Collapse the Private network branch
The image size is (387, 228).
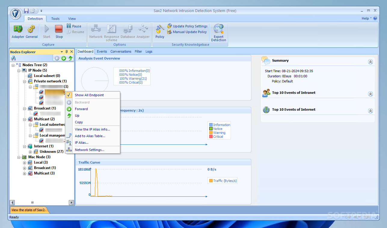24,81
